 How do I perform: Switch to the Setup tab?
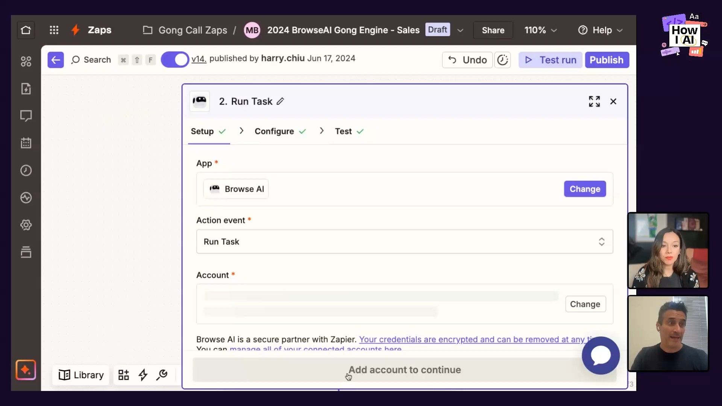(208, 131)
